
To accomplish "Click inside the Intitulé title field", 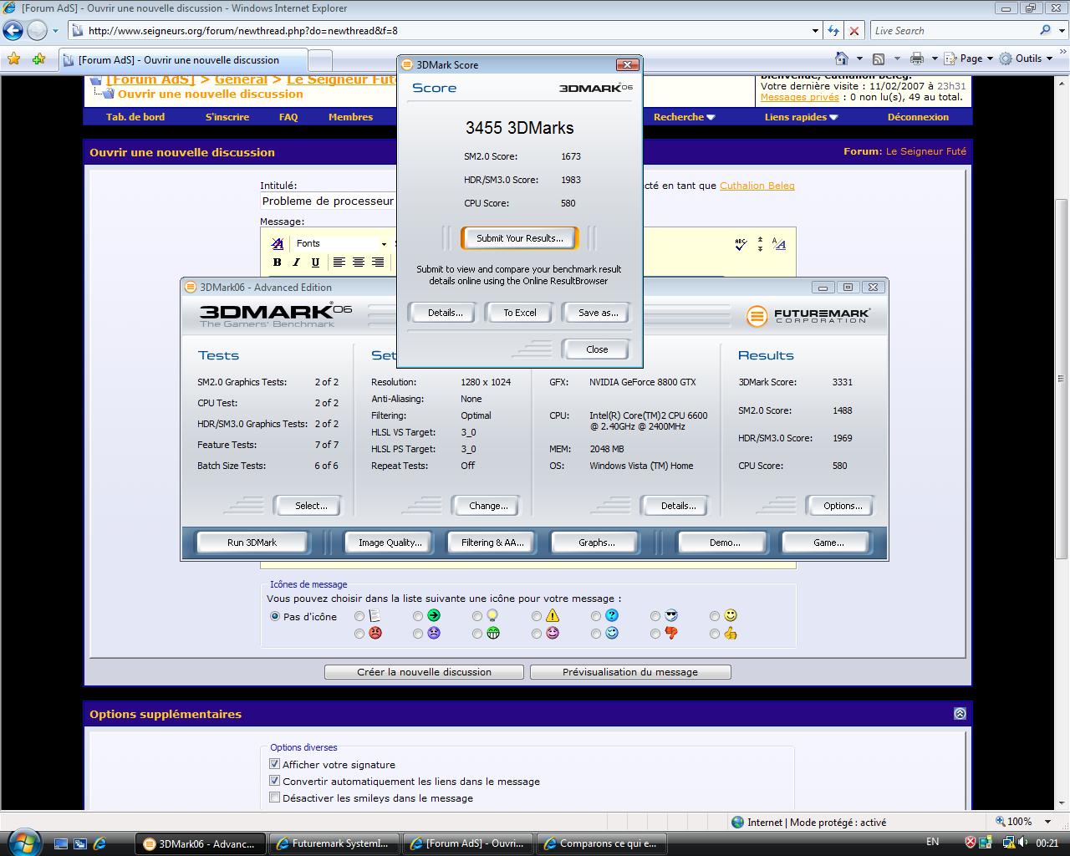I will pos(328,201).
